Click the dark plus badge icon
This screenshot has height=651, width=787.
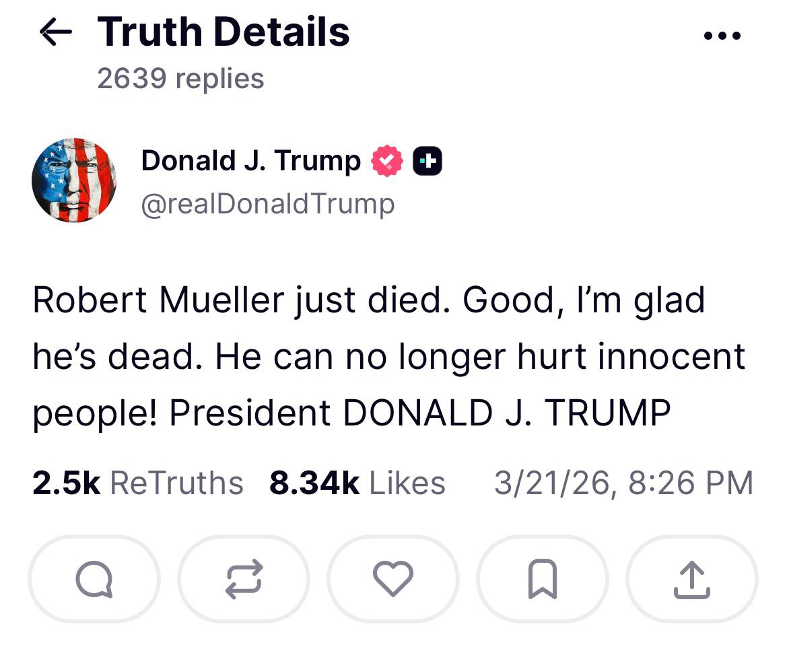427,162
